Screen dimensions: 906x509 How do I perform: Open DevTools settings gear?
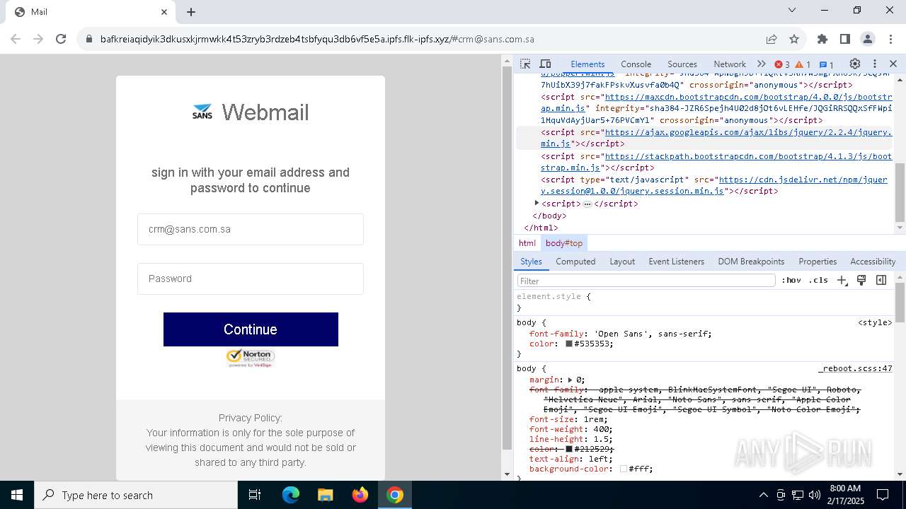coord(855,64)
